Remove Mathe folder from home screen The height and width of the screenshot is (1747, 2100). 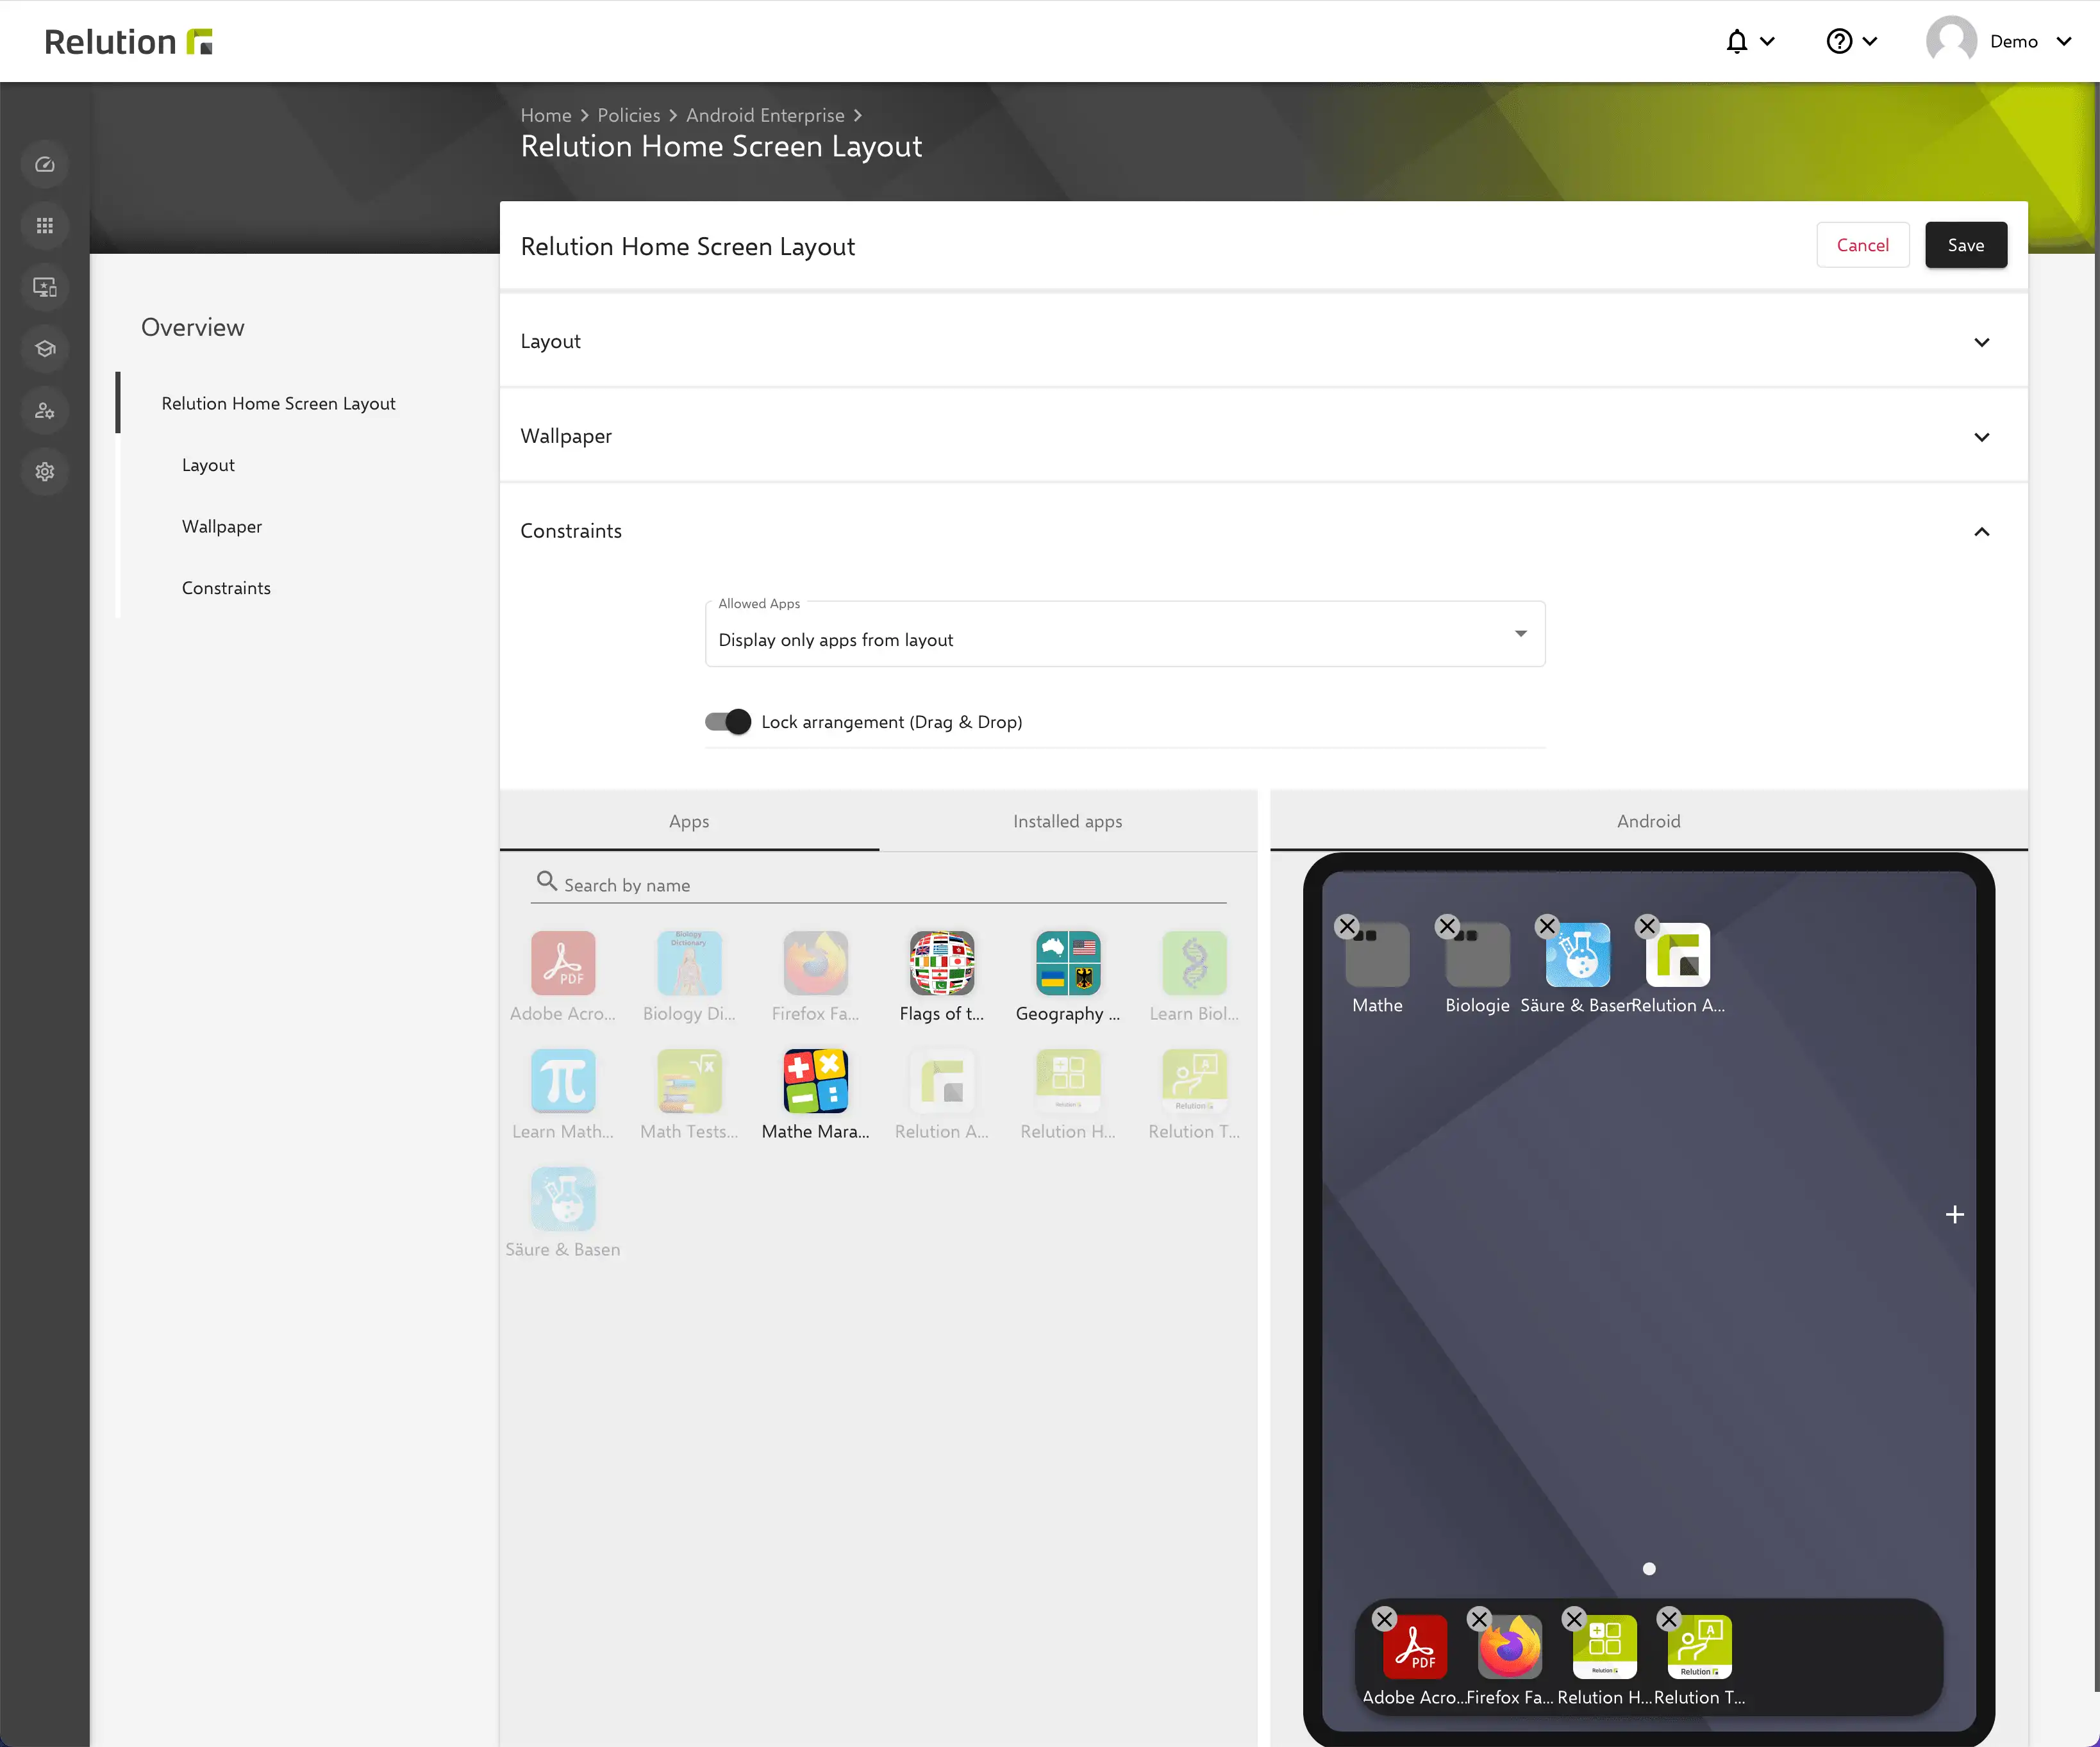pos(1347,926)
